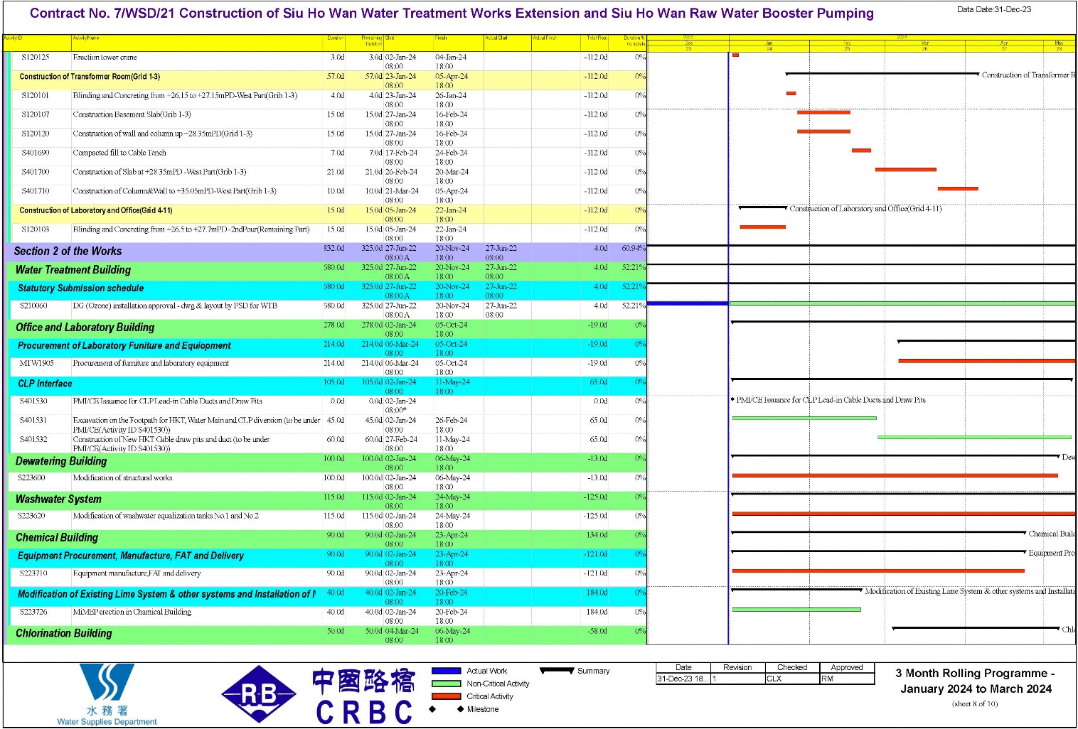Screen dimensions: 1078x729
Task: Select activity ID S401532
Action: [33, 439]
